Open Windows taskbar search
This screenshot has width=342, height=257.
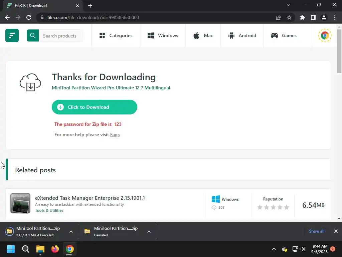click(x=25, y=249)
